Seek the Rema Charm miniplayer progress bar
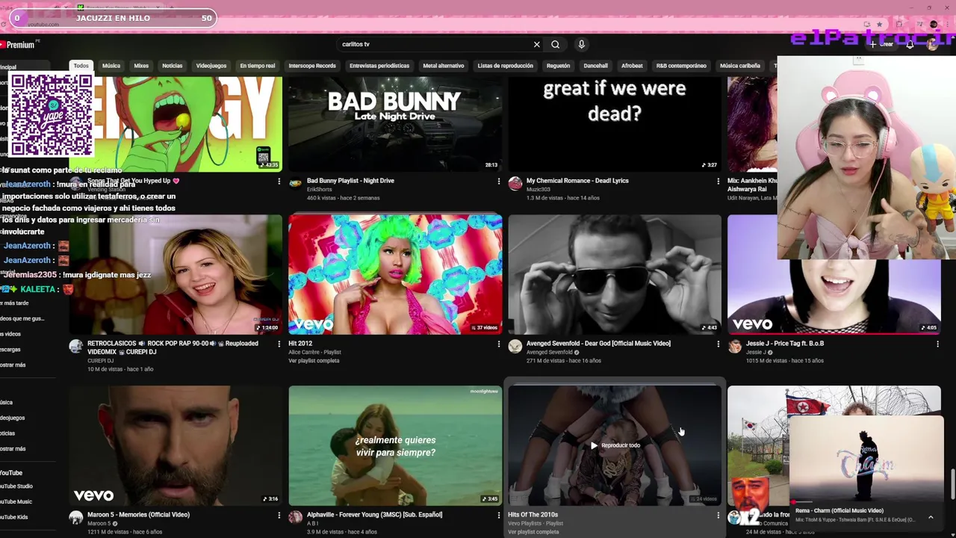956x538 pixels. 866,503
